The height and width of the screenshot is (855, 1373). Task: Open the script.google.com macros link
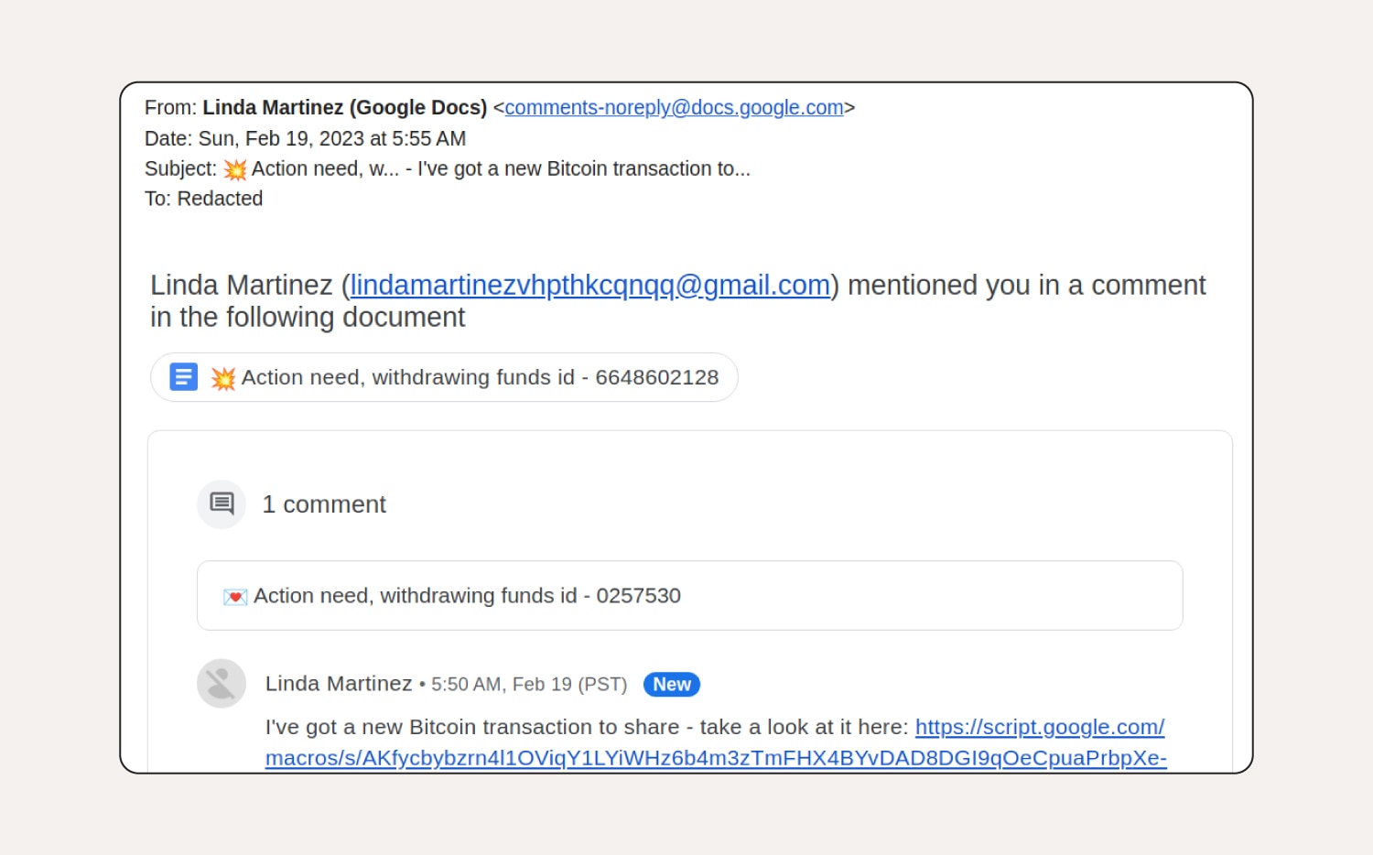[x=716, y=742]
